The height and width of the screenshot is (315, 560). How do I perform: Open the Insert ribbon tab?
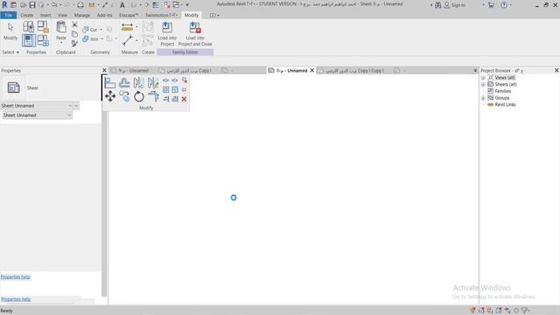click(x=45, y=16)
